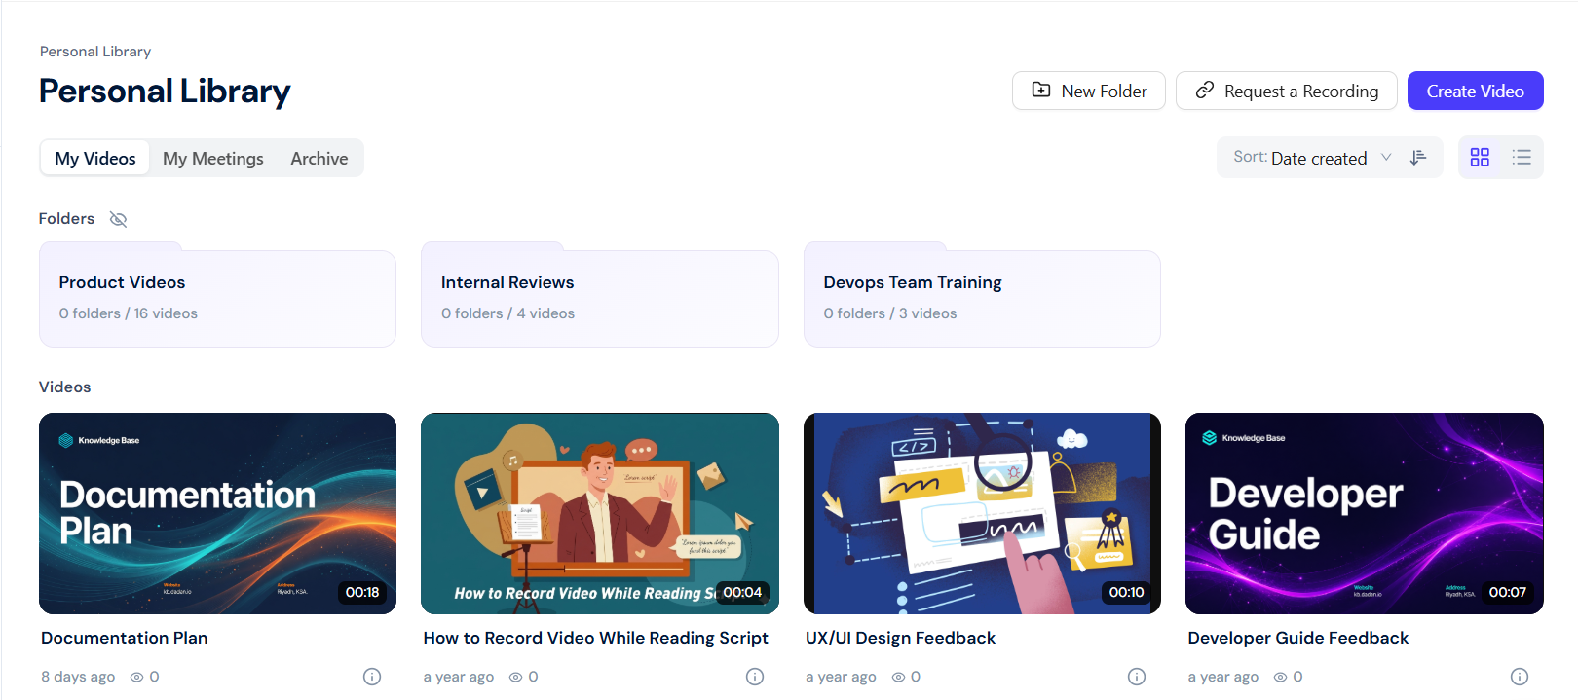Screen dimensions: 1578x700
Task: Click the 00:18 duration badge
Action: pos(362,592)
